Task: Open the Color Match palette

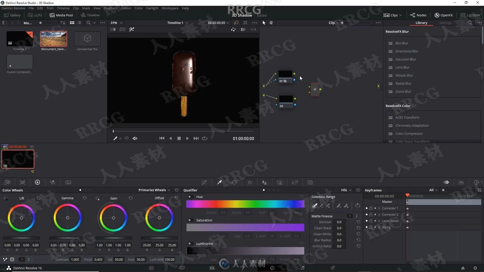Action: [22, 182]
